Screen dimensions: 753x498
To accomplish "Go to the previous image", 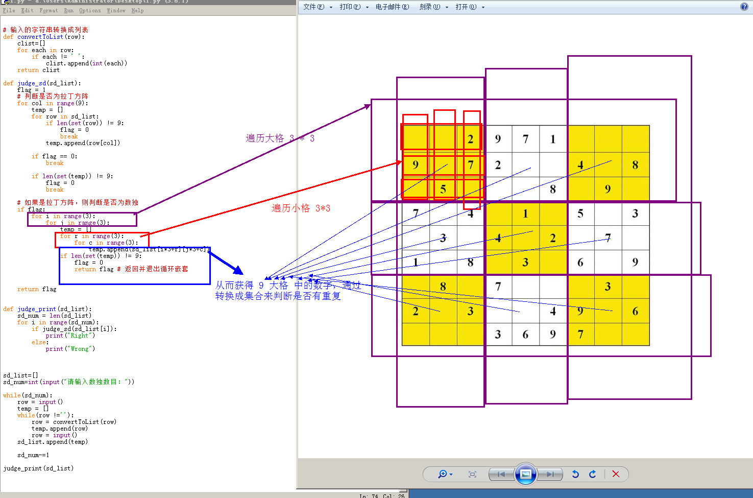I will 501,474.
